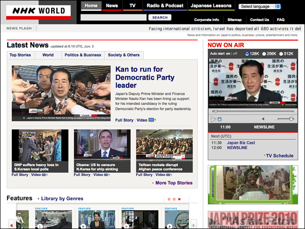Select the second features page indicator
The width and height of the screenshot is (305, 229).
point(174,199)
